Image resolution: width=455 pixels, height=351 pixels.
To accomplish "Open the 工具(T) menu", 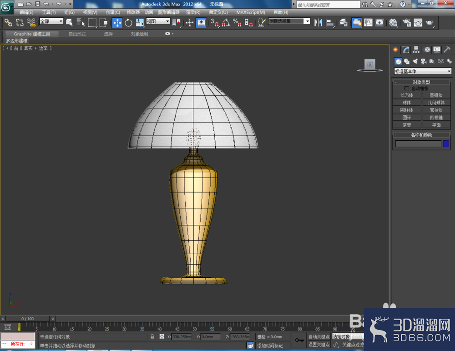I will coord(49,12).
